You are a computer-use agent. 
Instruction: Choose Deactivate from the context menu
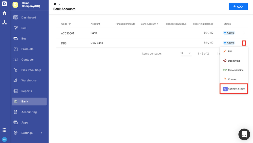[x=234, y=61]
